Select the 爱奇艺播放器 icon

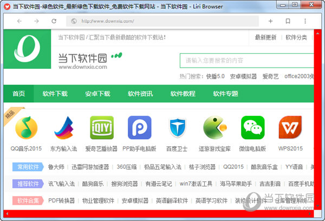(101, 128)
